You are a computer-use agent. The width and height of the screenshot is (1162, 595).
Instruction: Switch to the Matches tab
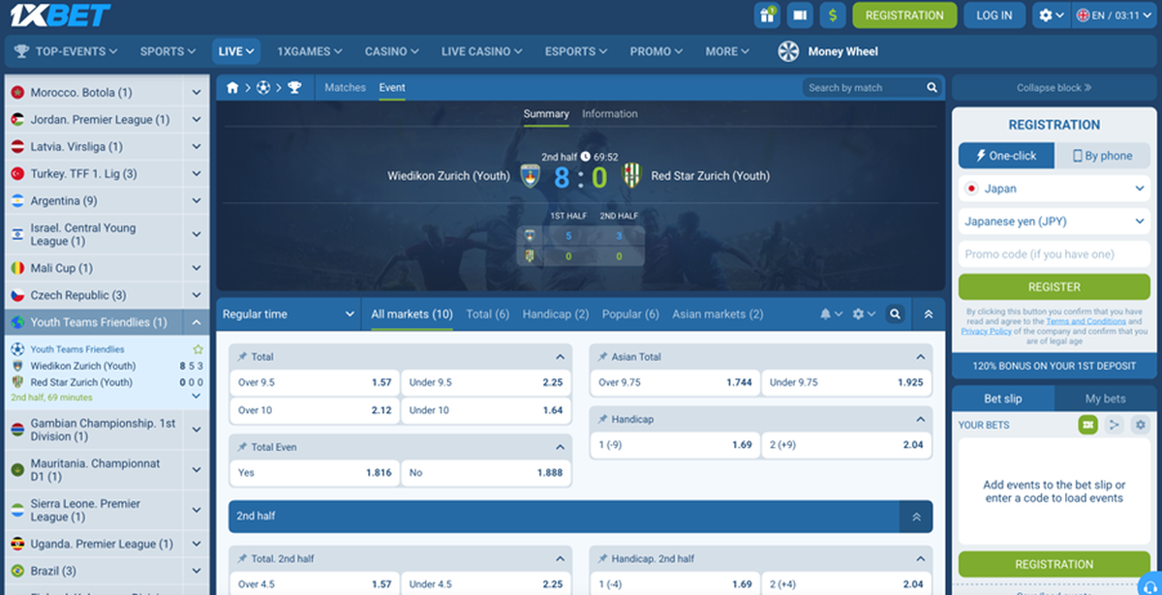(x=345, y=88)
